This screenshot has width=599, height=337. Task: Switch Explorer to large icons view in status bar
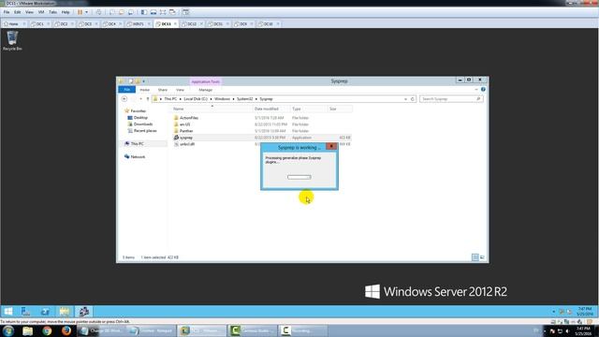click(x=482, y=257)
